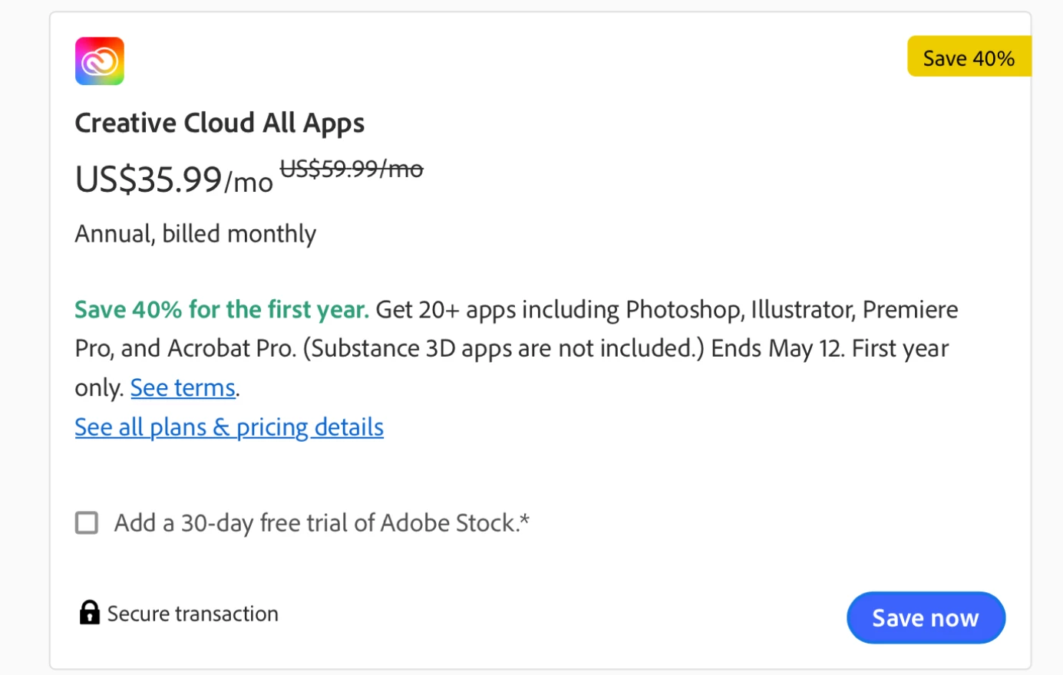This screenshot has width=1063, height=675.
Task: Click the Substance 3D apps not included note
Action: pos(503,349)
